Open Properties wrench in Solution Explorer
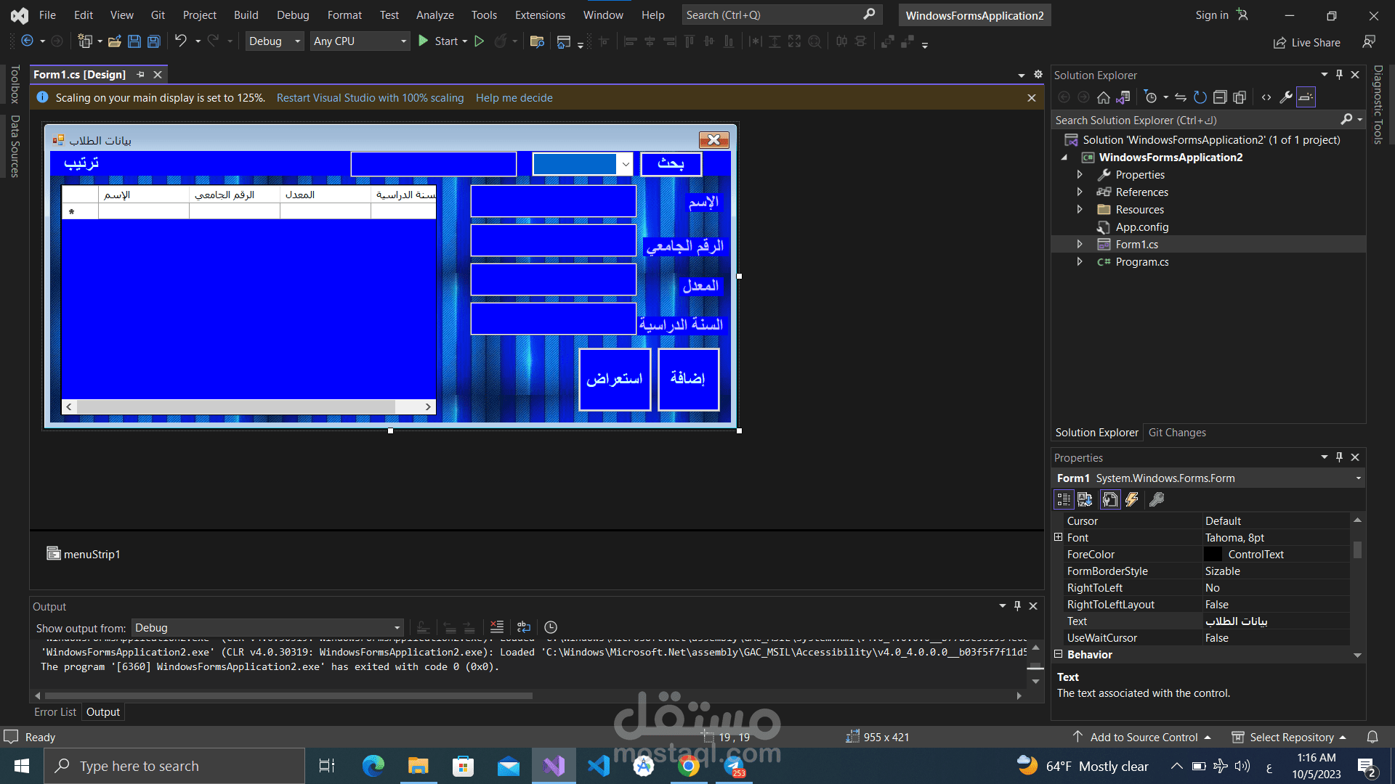Viewport: 1395px width, 784px height. [x=1286, y=97]
